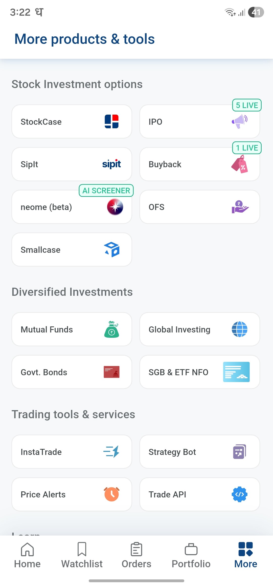Open Mutual Funds money bag icon
The image size is (273, 586).
[x=111, y=329]
